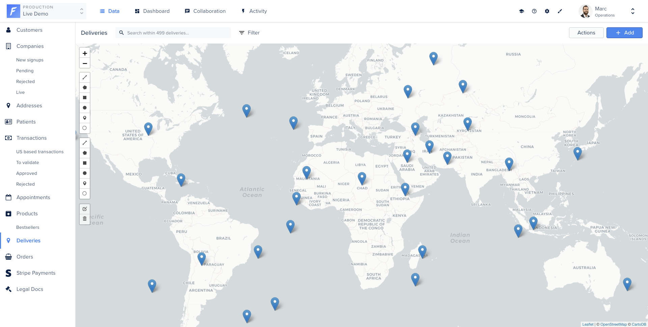Go to the Activity tab
The width and height of the screenshot is (648, 327).
(254, 11)
